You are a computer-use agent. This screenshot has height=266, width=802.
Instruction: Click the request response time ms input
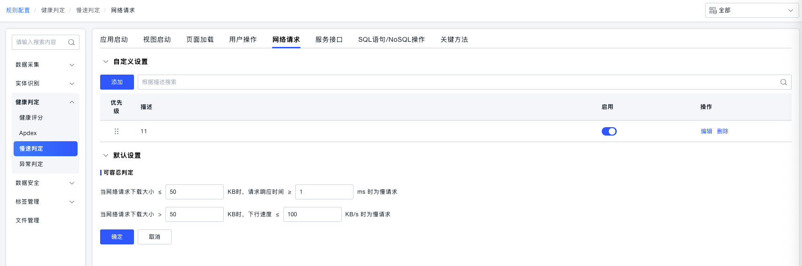(324, 192)
